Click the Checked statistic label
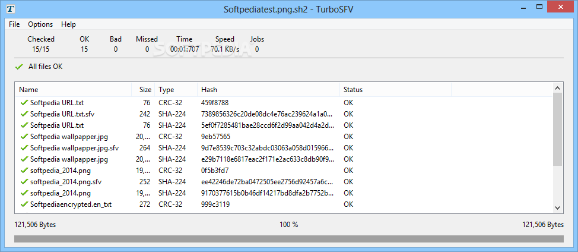 point(41,39)
